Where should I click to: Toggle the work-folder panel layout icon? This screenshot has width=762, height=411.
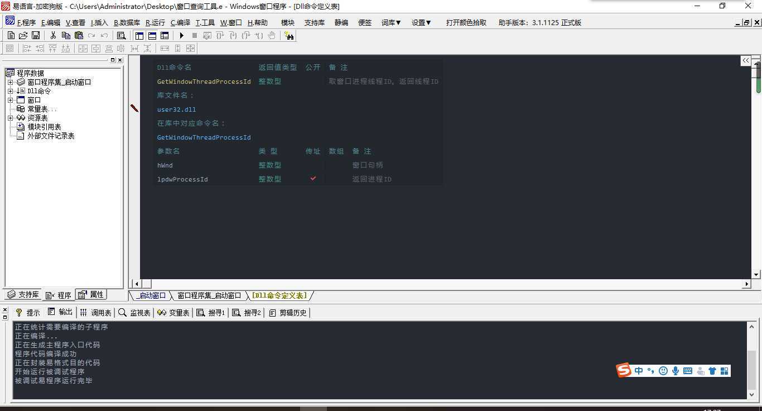[x=139, y=35]
